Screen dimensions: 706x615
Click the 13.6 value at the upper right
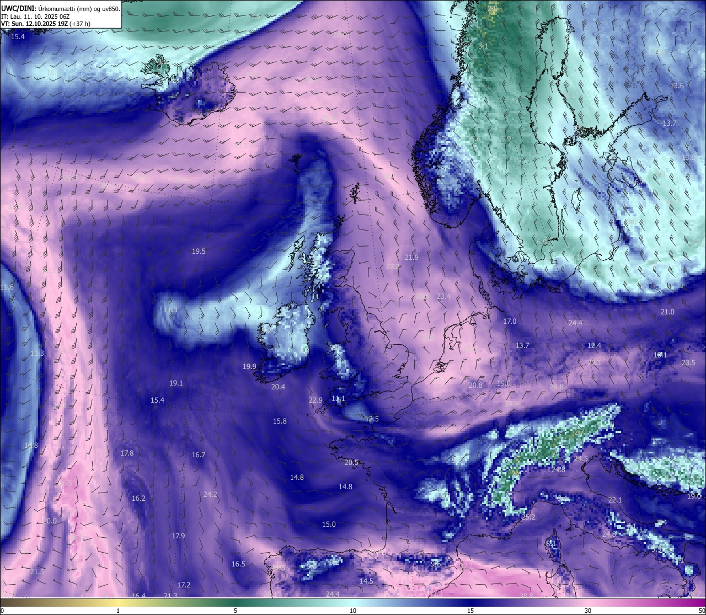(677, 85)
